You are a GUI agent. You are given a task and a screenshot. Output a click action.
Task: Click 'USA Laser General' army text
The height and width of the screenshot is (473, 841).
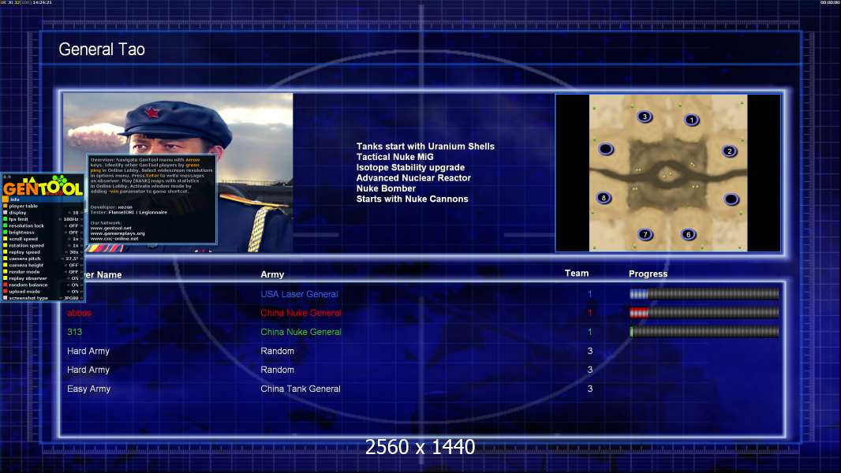coord(299,294)
